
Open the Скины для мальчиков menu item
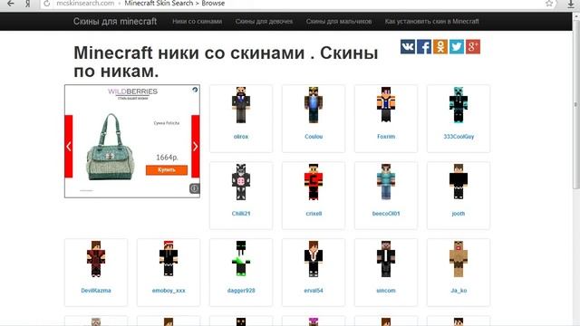coord(339,22)
